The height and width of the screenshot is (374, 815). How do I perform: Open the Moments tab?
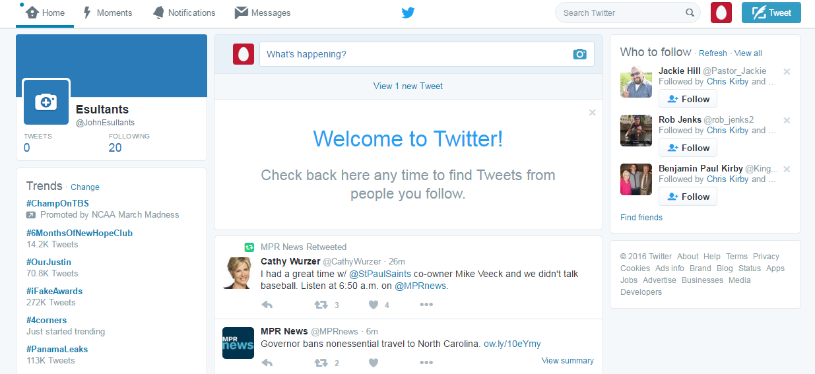click(107, 13)
